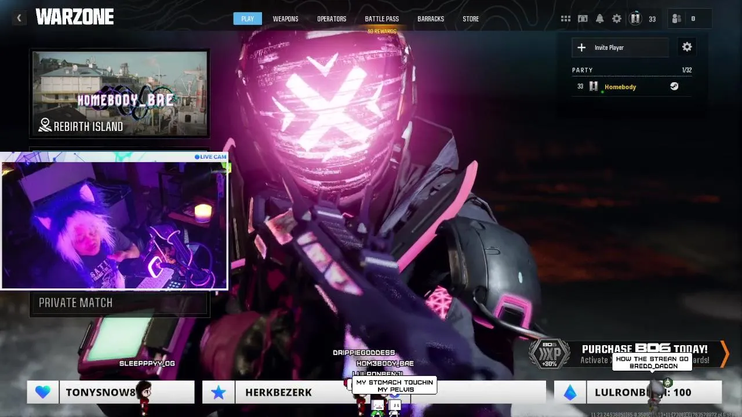
Task: Click the Steam platform icon beside Homebody
Action: [x=674, y=86]
